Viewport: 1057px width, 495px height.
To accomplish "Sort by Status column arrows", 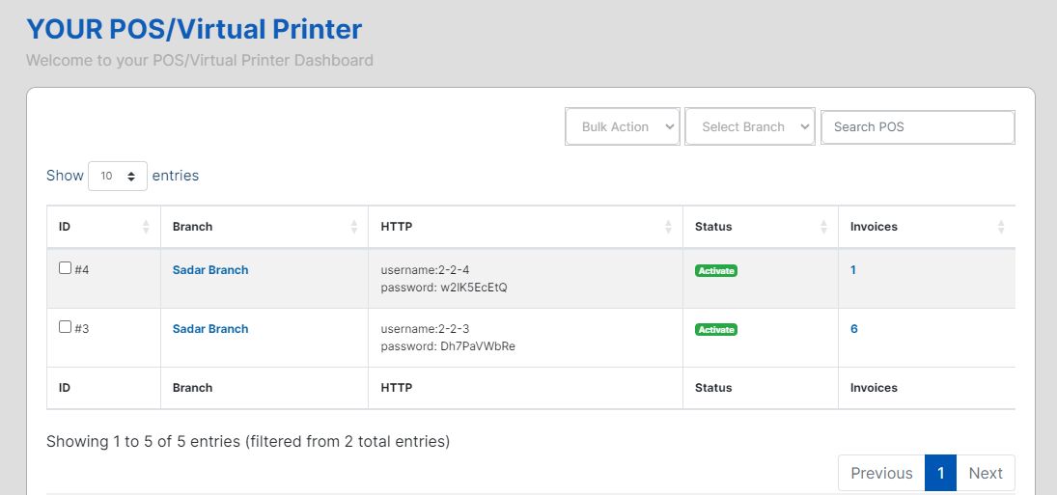I will click(x=823, y=227).
